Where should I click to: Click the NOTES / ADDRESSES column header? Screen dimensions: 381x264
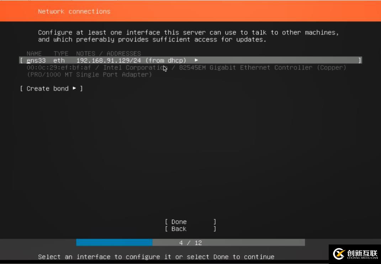pyautogui.click(x=109, y=53)
